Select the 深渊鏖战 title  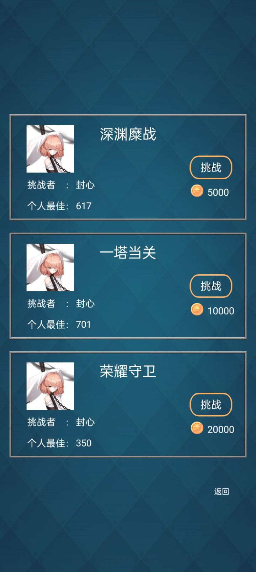point(128,134)
